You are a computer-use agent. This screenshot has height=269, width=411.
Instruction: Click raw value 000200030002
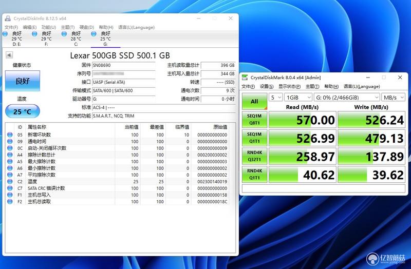pyautogui.click(x=212, y=155)
